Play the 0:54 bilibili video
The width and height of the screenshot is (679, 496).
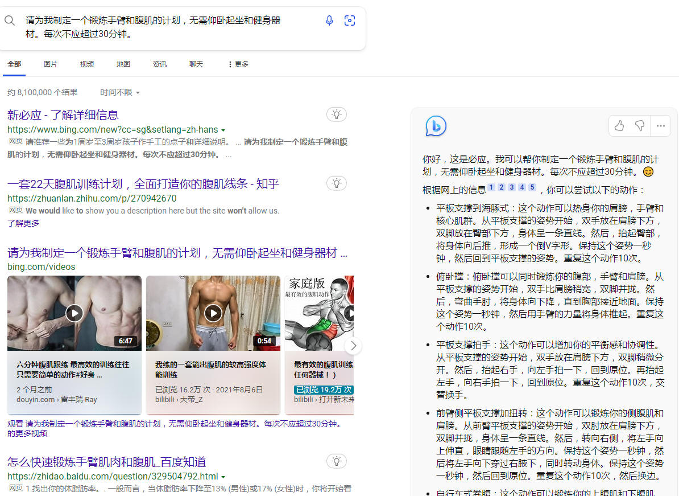[213, 313]
